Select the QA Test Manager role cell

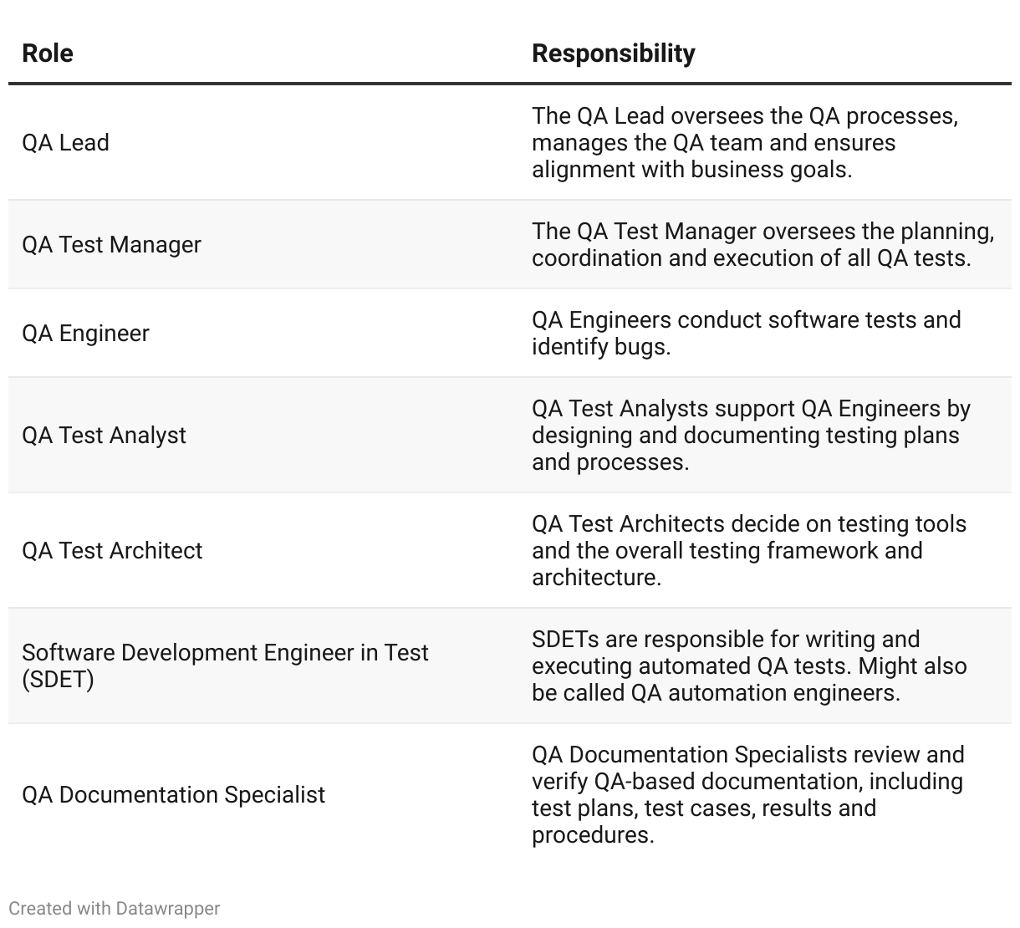tap(111, 245)
